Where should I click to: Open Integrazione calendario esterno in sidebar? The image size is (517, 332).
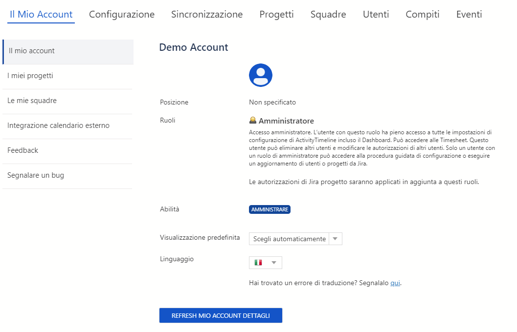(58, 125)
